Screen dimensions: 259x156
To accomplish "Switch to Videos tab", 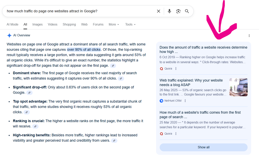I will 52,24.
